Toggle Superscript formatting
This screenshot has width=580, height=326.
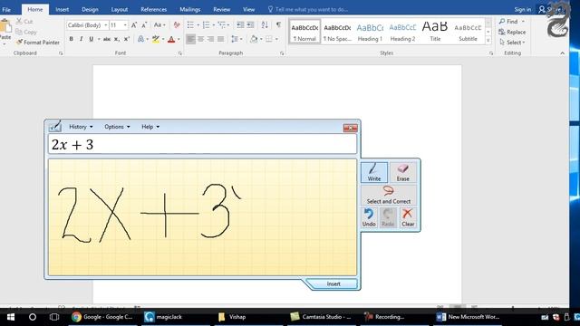coord(127,39)
